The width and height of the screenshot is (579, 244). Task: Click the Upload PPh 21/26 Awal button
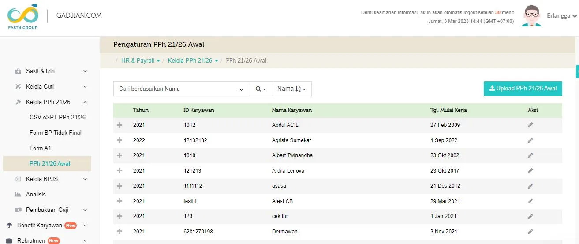click(523, 89)
